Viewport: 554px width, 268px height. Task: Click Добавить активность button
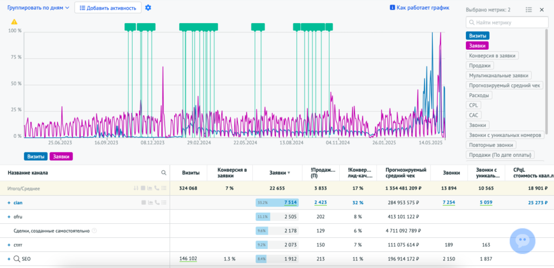108,8
